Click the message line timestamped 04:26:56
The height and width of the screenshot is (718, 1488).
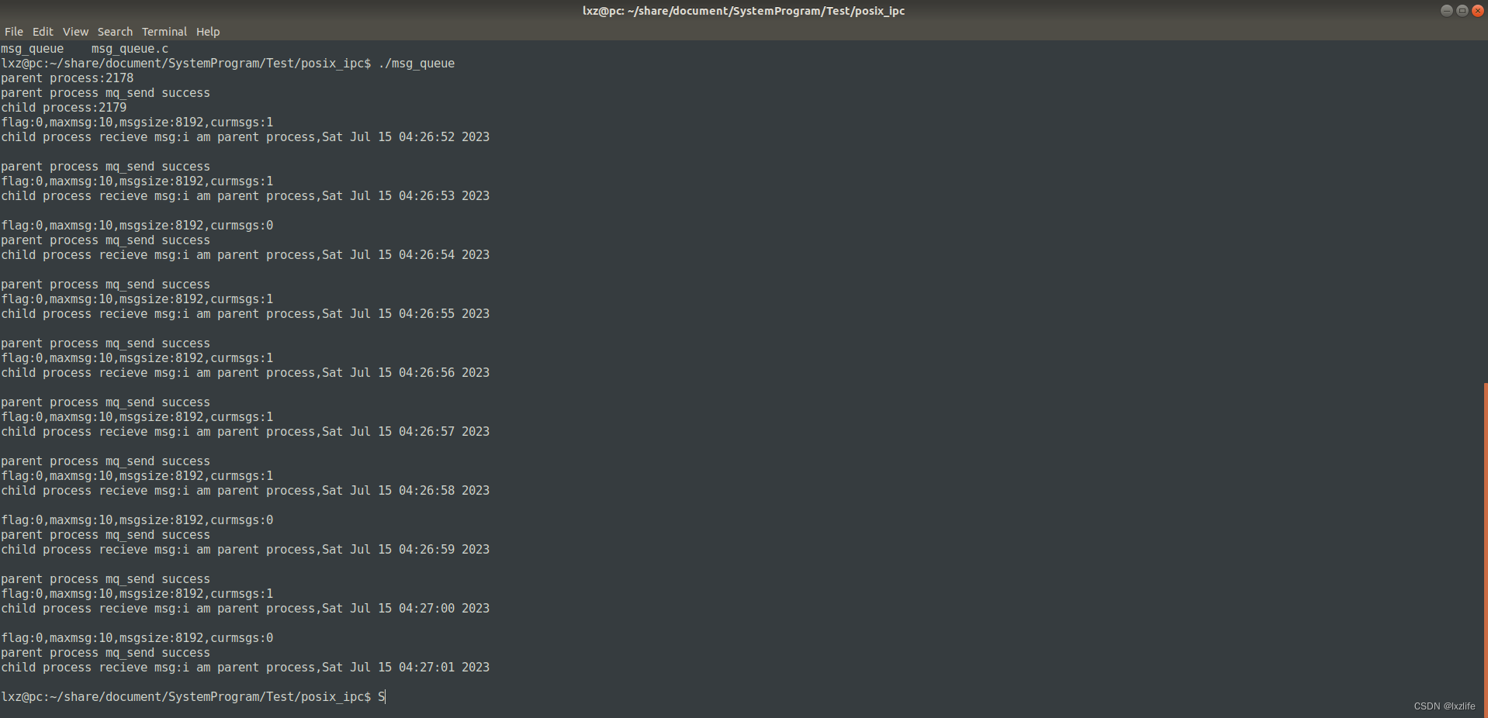[245, 373]
